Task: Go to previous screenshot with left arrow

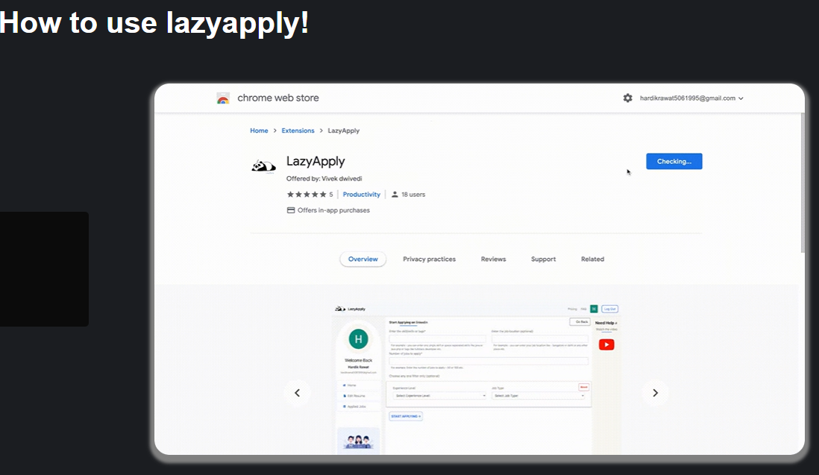Action: (297, 393)
